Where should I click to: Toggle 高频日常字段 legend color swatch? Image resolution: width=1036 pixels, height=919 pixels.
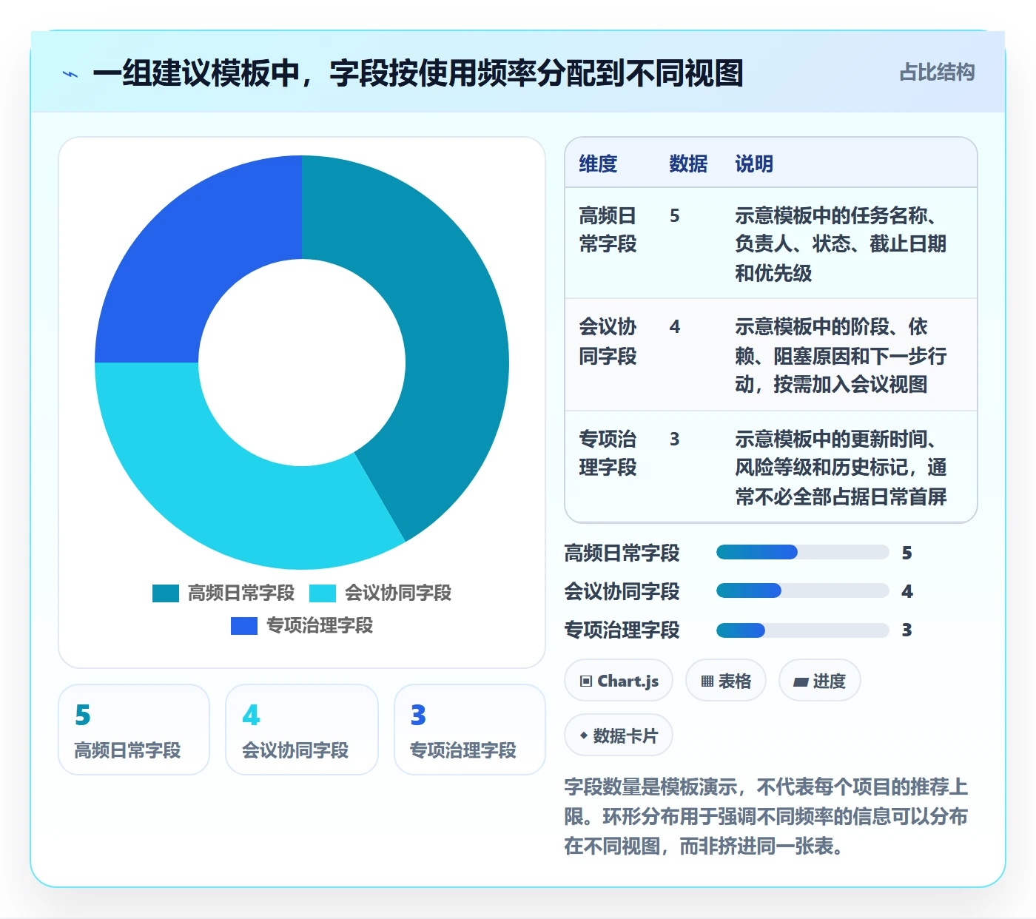click(x=166, y=593)
